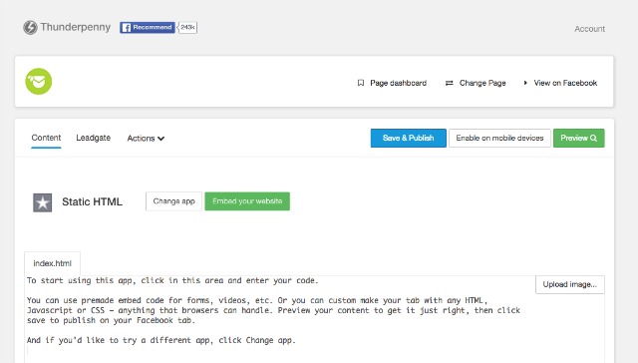Click the Upload image... button
The height and width of the screenshot is (363, 638).
coord(569,284)
